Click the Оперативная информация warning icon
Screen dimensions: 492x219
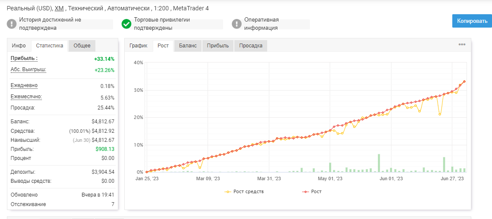tap(237, 24)
